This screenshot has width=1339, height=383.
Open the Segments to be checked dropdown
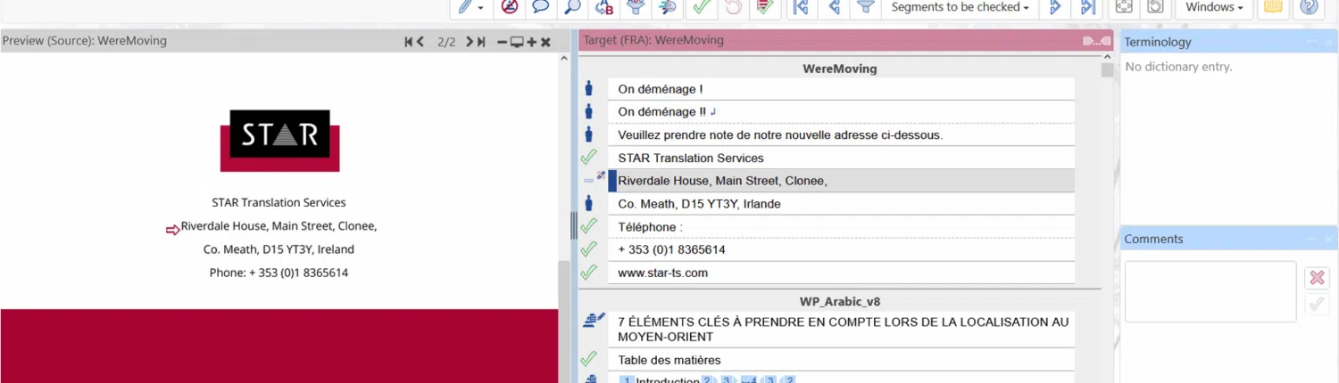[x=961, y=7]
